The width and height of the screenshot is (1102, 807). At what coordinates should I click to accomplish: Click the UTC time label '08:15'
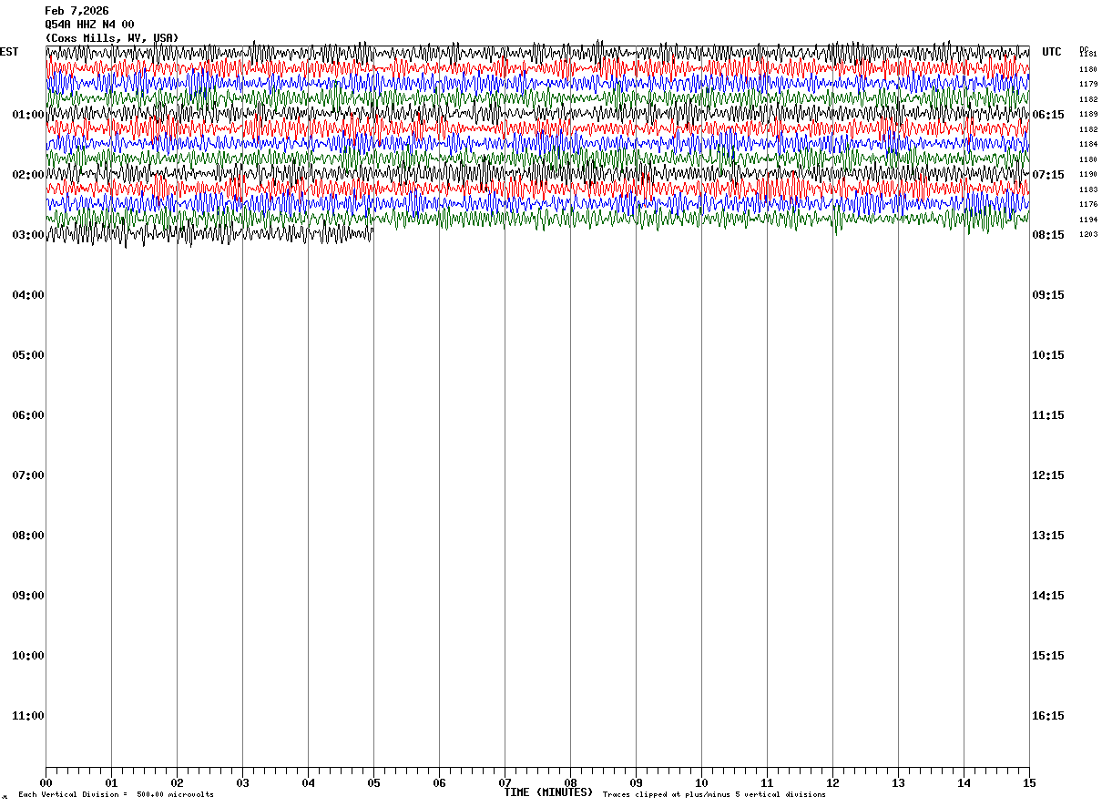click(1048, 235)
